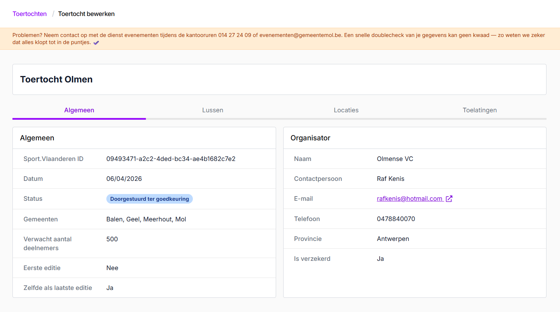Go to the Toelatingen tab
Image resolution: width=560 pixels, height=312 pixels.
(479, 110)
